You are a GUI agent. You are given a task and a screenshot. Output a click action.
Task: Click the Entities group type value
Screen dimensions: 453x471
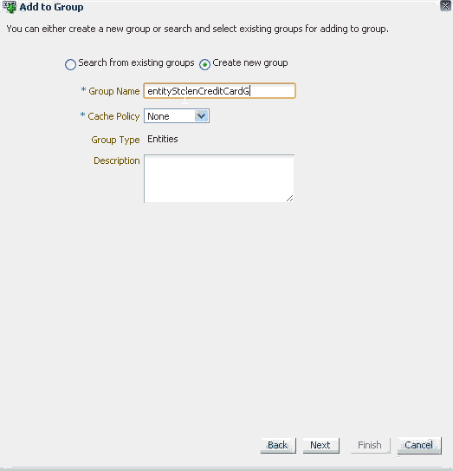click(163, 139)
